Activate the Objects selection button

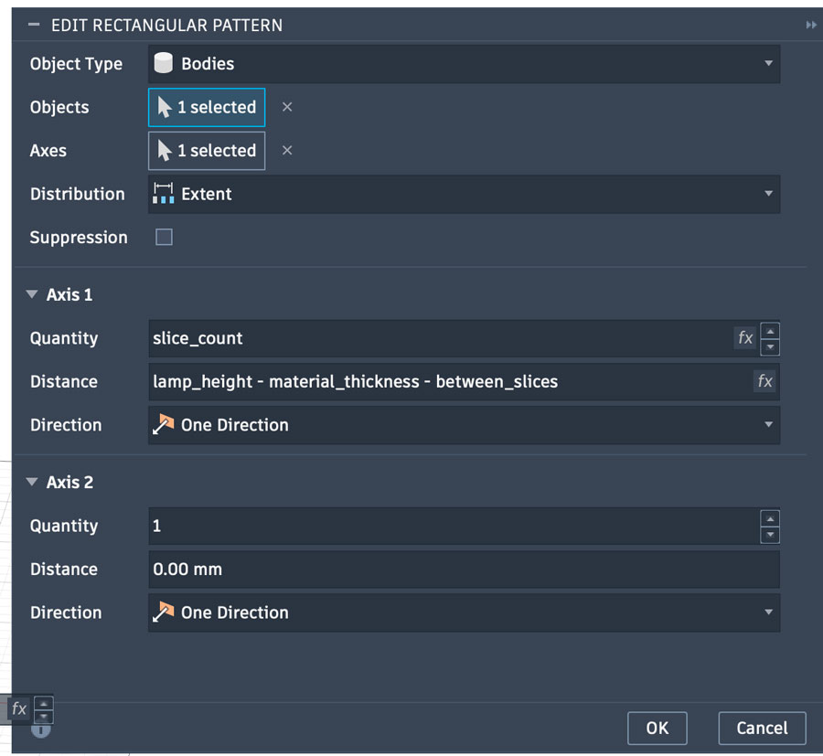pyautogui.click(x=207, y=107)
